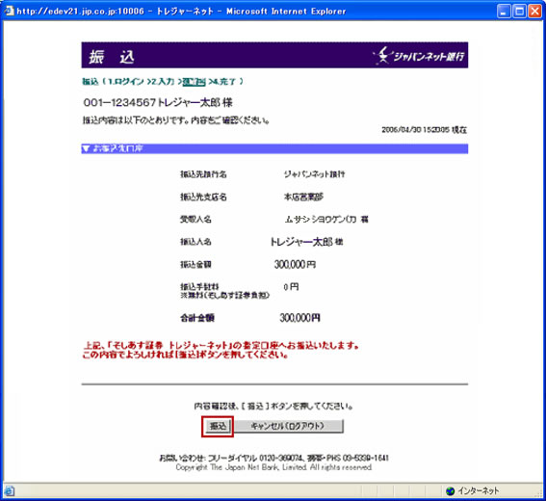Click the status bar page icon
Viewport: 546px width, 501px height.
click(x=9, y=491)
